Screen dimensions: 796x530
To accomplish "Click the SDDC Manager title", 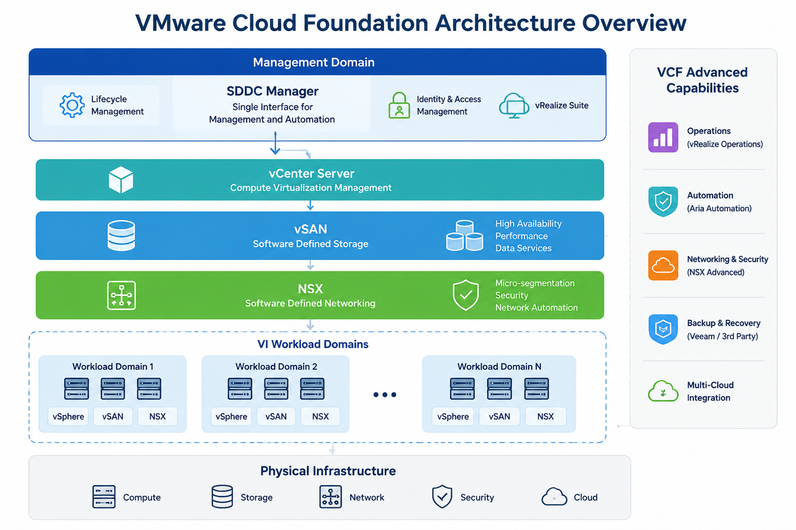I will click(x=273, y=91).
